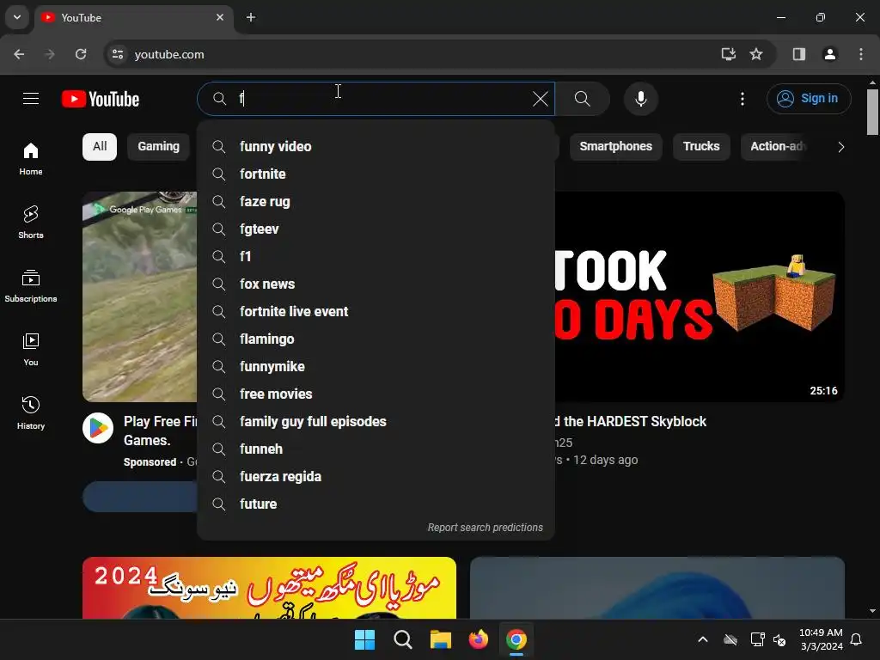Choose the 'fox news' suggestion
Screen dimensions: 880x660
(x=376, y=284)
